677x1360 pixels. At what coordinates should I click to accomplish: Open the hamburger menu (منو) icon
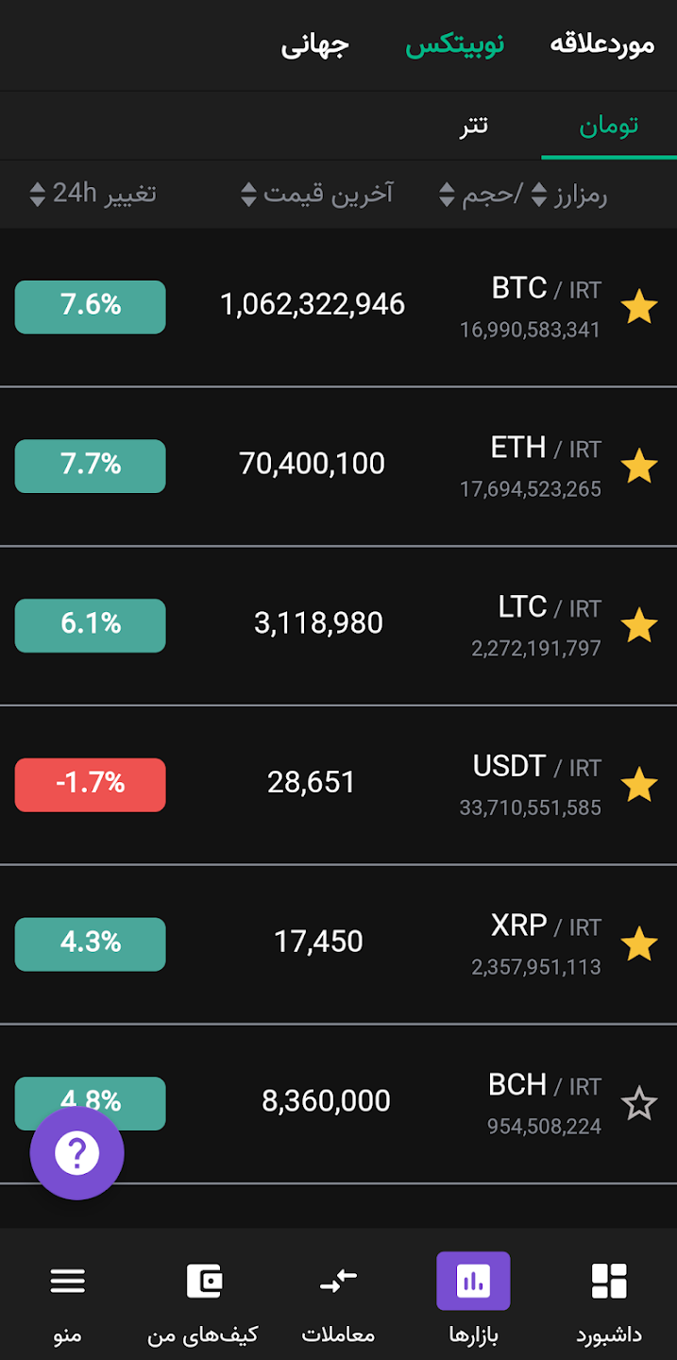coord(68,1281)
